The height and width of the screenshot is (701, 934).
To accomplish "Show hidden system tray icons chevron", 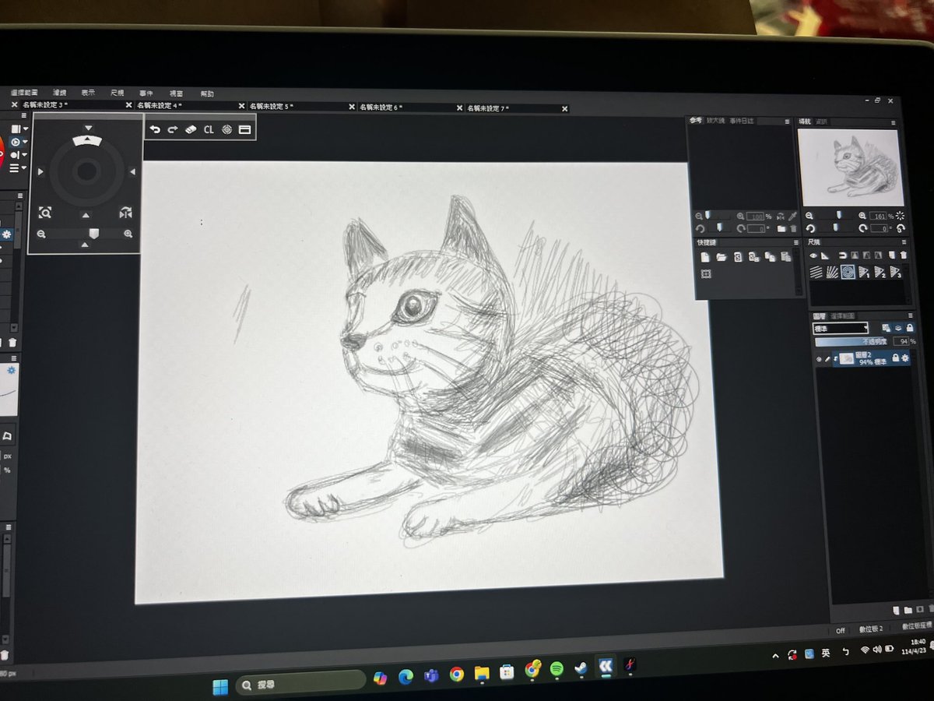I will (775, 656).
